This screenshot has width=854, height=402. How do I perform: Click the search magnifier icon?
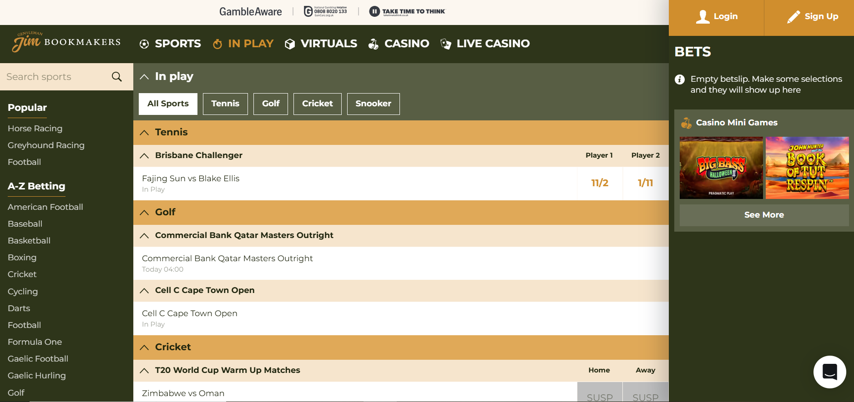pyautogui.click(x=117, y=77)
